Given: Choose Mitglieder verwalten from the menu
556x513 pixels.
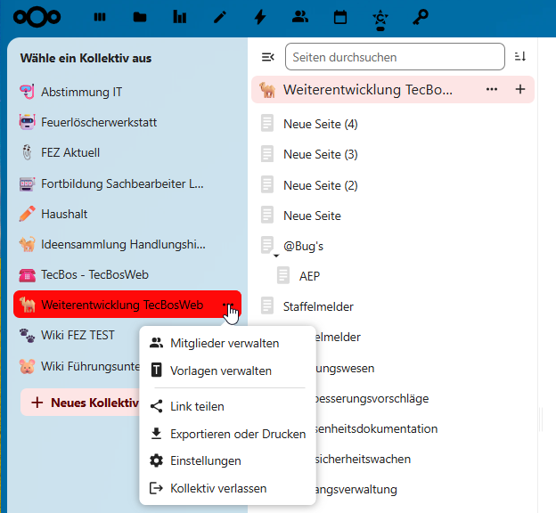Looking at the screenshot, I should (x=227, y=343).
